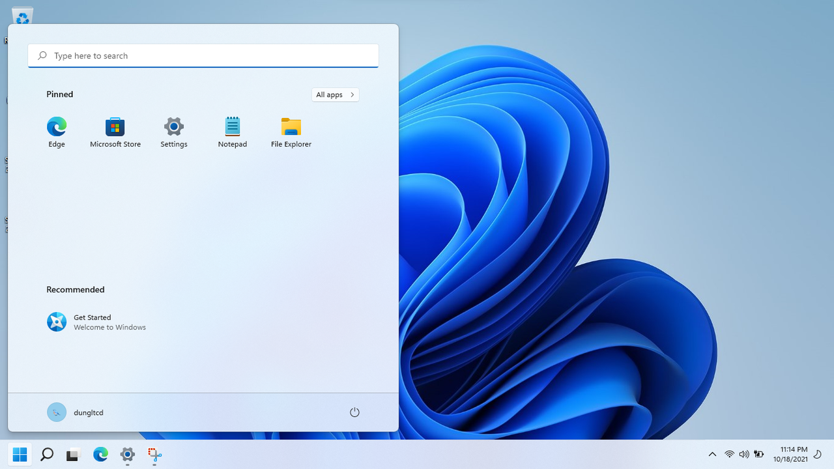Click the volume icon in the system tray
This screenshot has height=469, width=834.
(743, 454)
